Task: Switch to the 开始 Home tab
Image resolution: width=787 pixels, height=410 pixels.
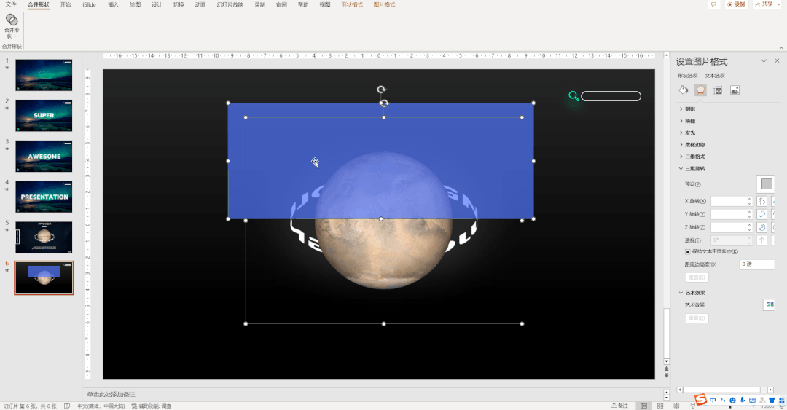Action: coord(66,4)
